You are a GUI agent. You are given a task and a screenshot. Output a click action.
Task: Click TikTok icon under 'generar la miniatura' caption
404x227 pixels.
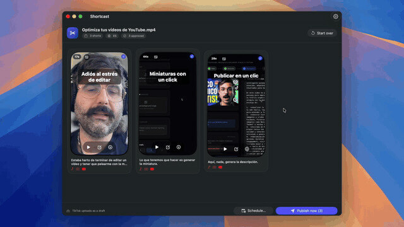point(141,169)
